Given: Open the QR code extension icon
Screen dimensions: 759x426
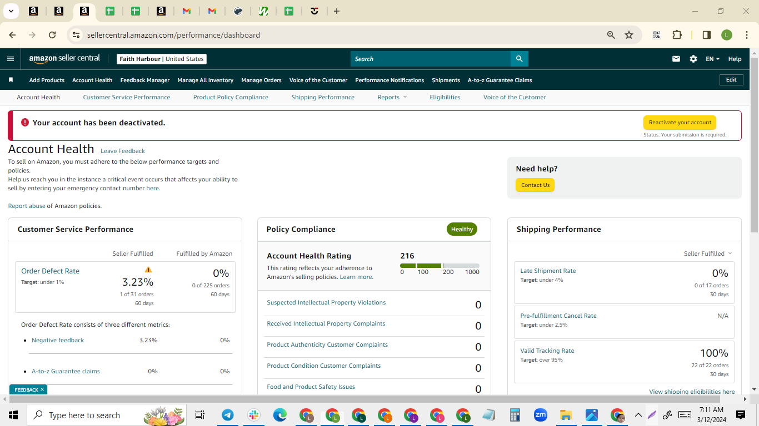Looking at the screenshot, I should [x=657, y=35].
